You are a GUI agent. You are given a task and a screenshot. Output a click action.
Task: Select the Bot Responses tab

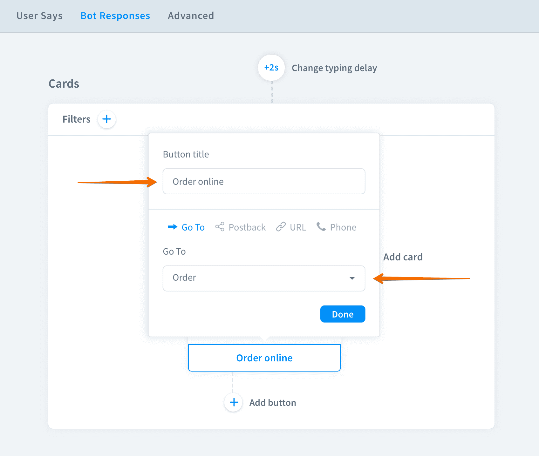[115, 16]
